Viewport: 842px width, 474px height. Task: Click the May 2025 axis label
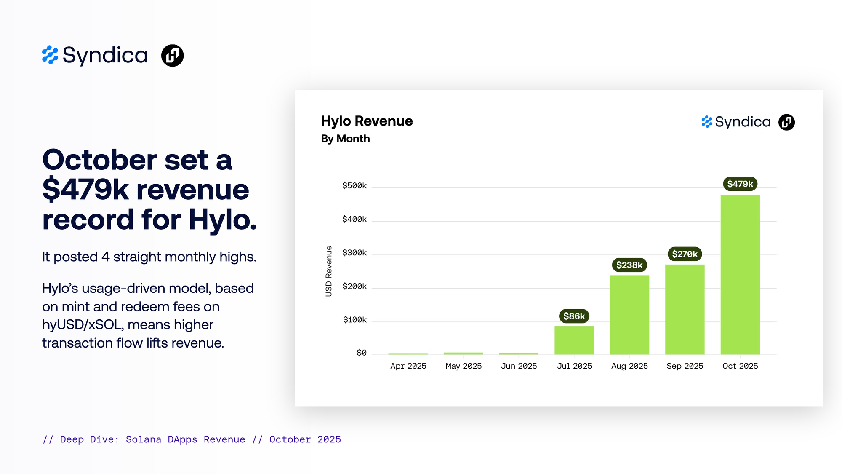click(464, 366)
